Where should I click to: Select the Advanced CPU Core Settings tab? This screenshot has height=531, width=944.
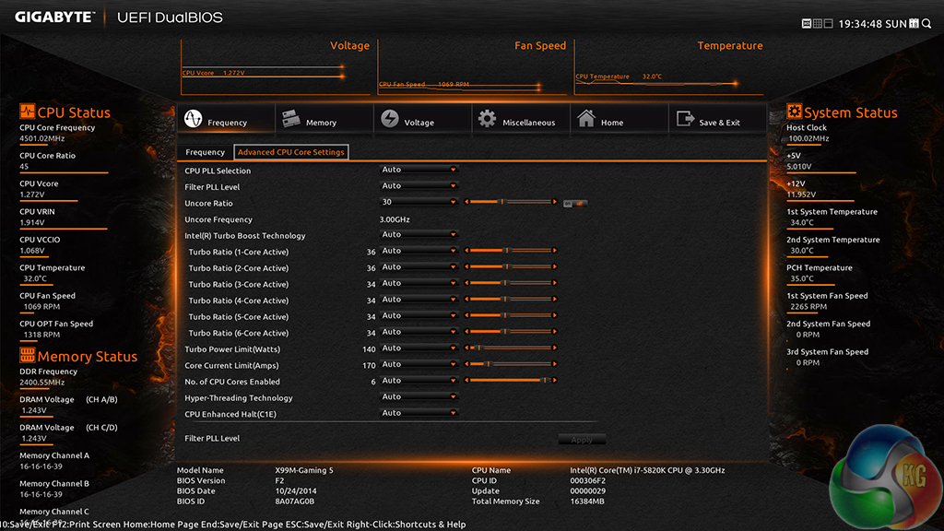coord(290,152)
